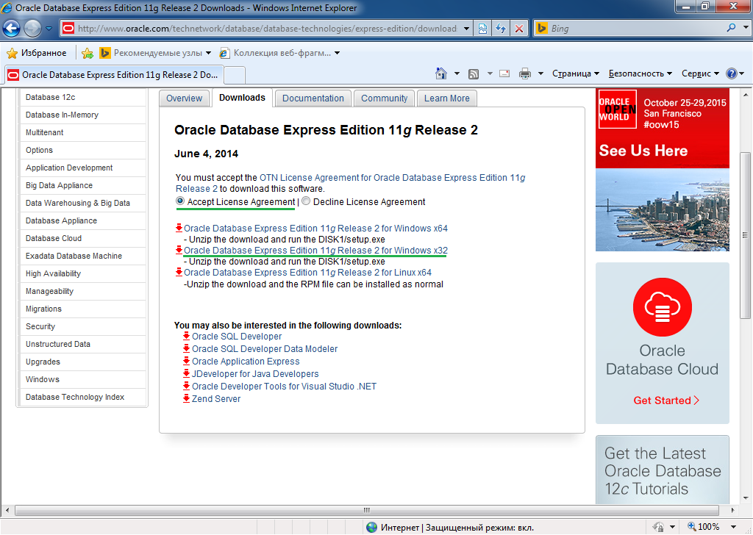Download Express Edition for Windows x64
Screen dimensions: 753x535
pos(315,229)
